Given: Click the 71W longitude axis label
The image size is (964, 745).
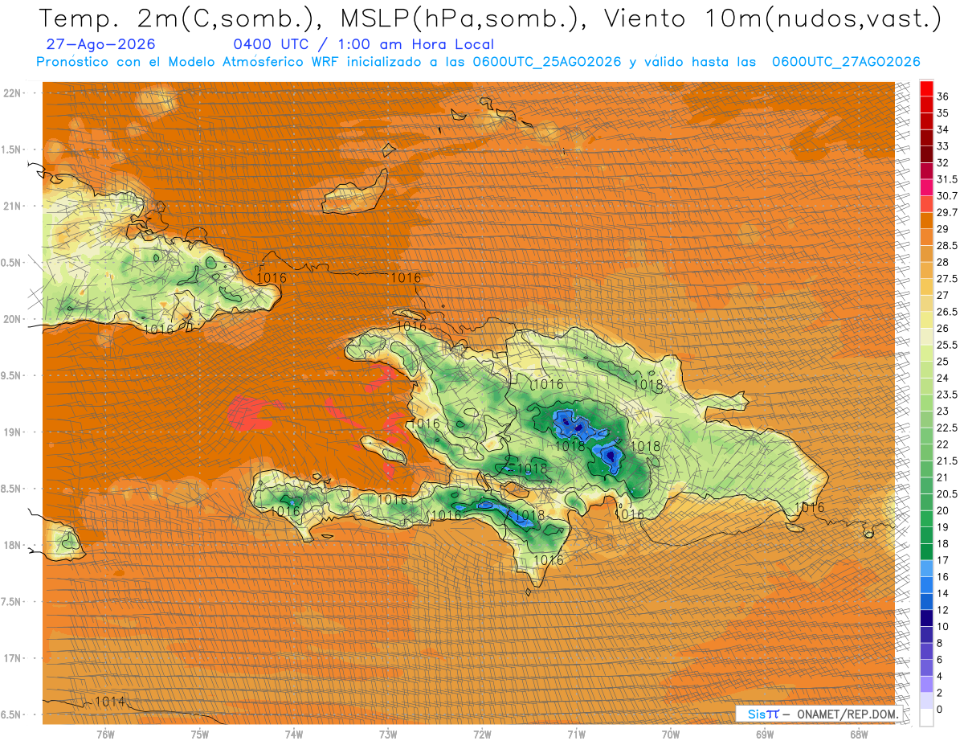Looking at the screenshot, I should pos(576,734).
